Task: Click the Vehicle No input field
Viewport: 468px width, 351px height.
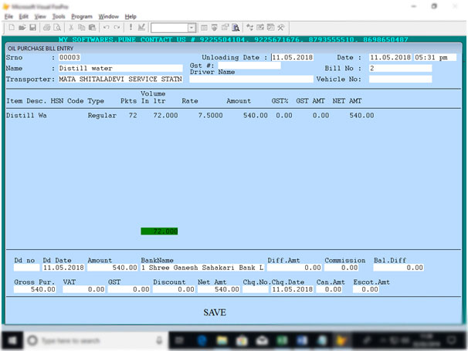Action: point(401,79)
